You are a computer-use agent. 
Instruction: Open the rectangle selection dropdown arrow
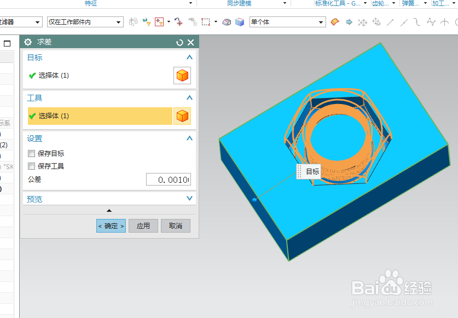click(x=216, y=22)
